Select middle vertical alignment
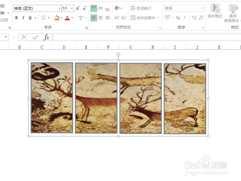 (101, 8)
